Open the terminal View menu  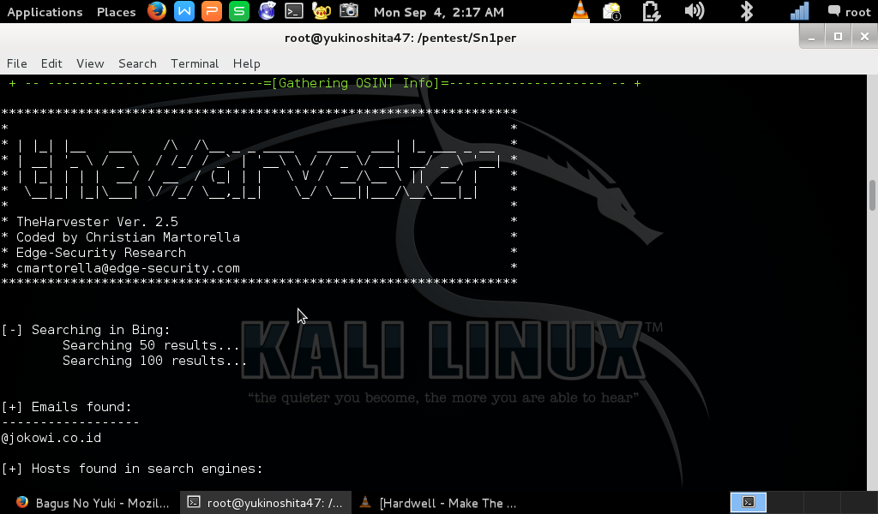tap(90, 63)
